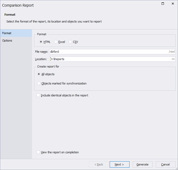
Task: Click the < Back button
Action: (99, 164)
